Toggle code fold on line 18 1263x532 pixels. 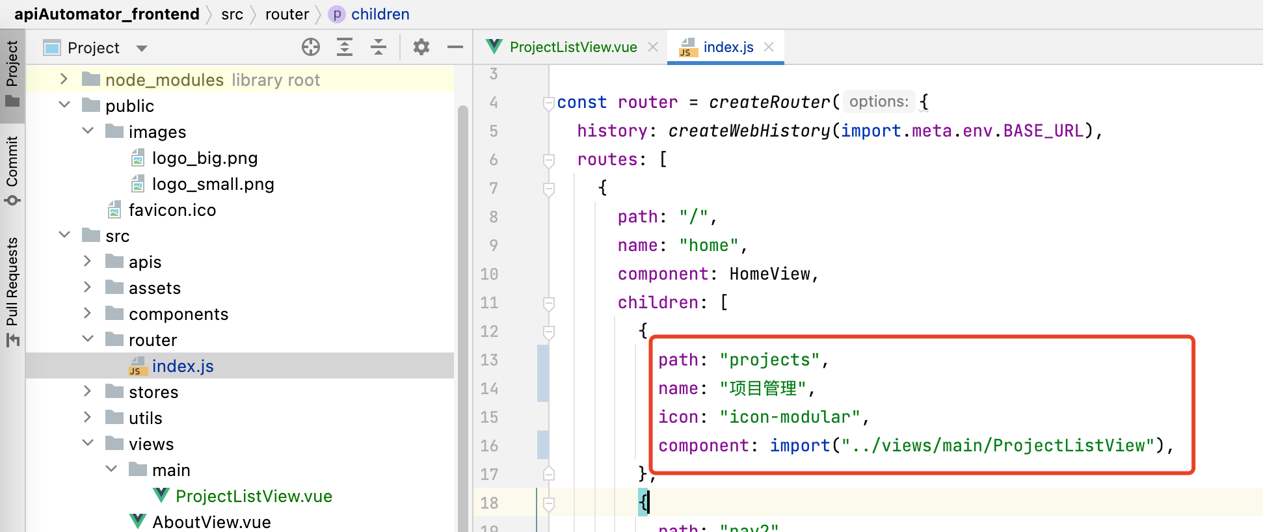click(x=549, y=503)
